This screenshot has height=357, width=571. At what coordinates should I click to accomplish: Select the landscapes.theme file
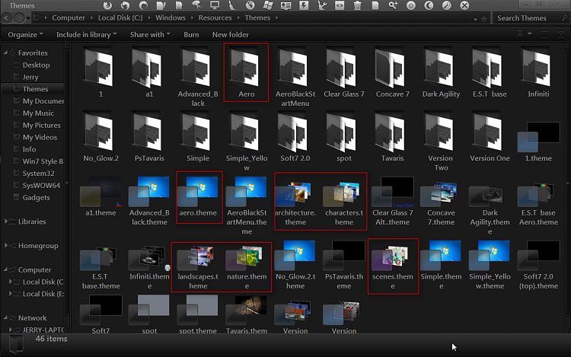point(198,266)
